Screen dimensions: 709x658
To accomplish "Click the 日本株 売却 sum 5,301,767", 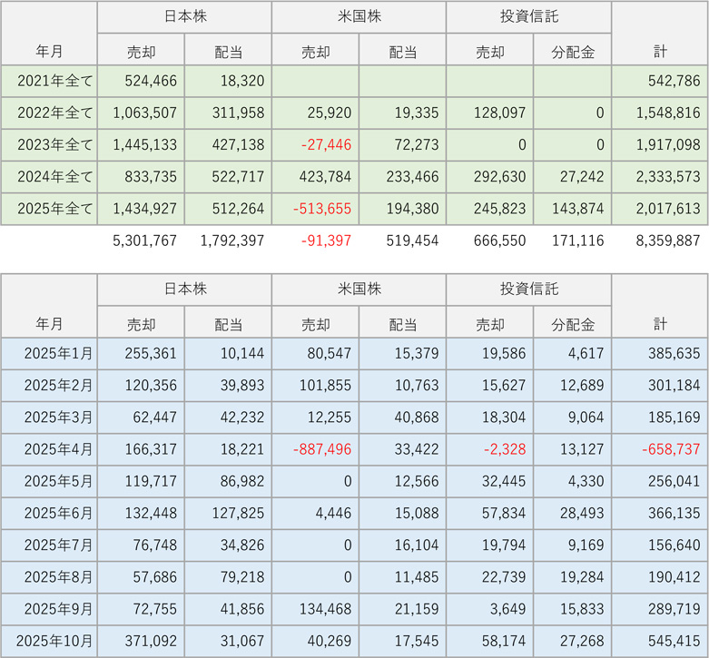I will 141,241.
